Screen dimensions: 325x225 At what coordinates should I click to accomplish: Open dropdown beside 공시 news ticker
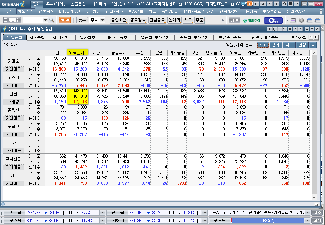click(308, 213)
